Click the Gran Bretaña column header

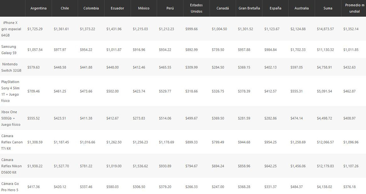249,8
